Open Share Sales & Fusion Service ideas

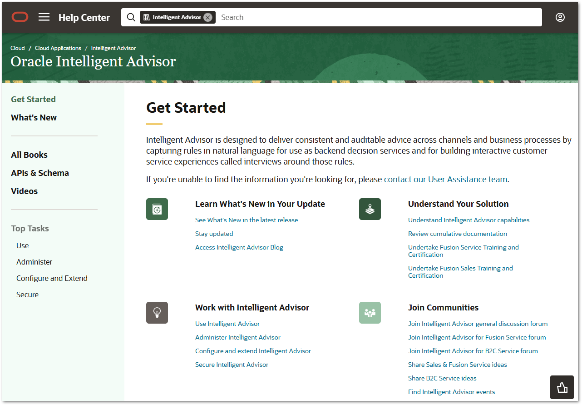(x=458, y=365)
